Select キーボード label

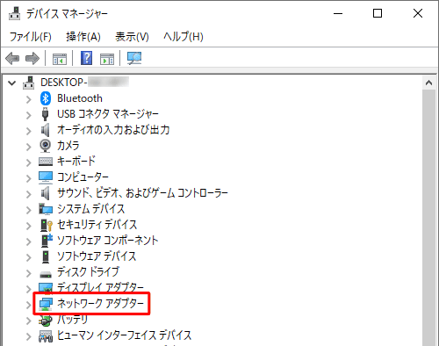pos(76,161)
